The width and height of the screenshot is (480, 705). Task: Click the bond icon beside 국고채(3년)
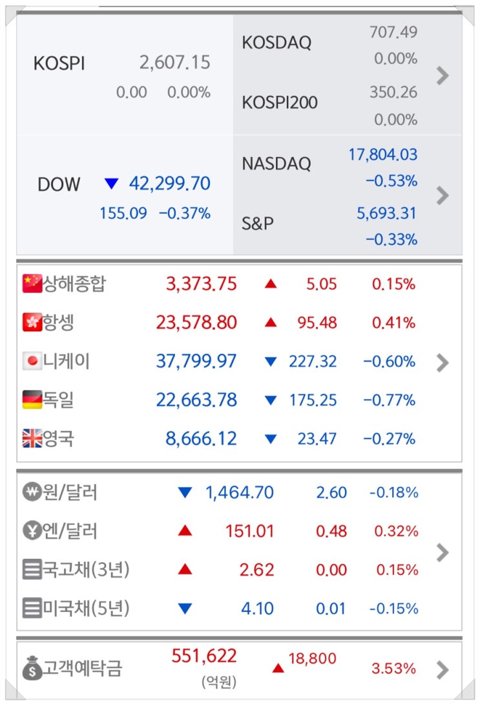(x=32, y=570)
